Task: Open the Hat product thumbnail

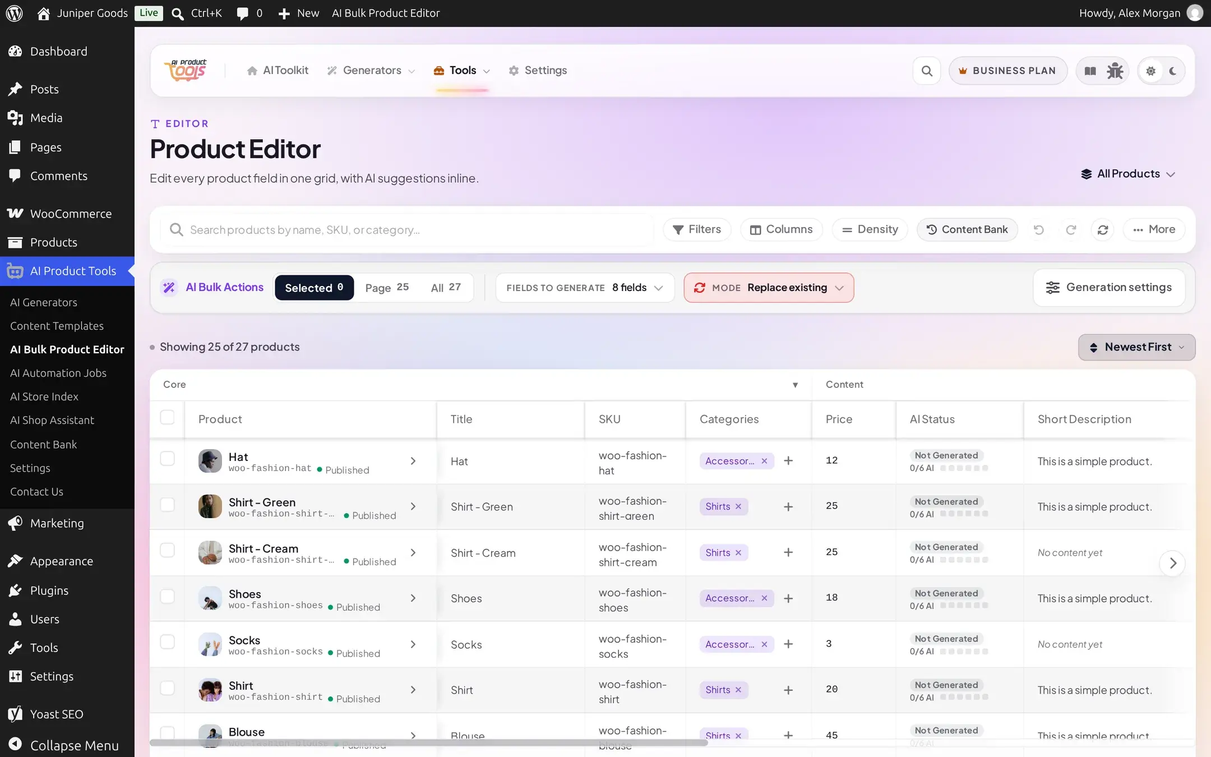Action: click(210, 461)
